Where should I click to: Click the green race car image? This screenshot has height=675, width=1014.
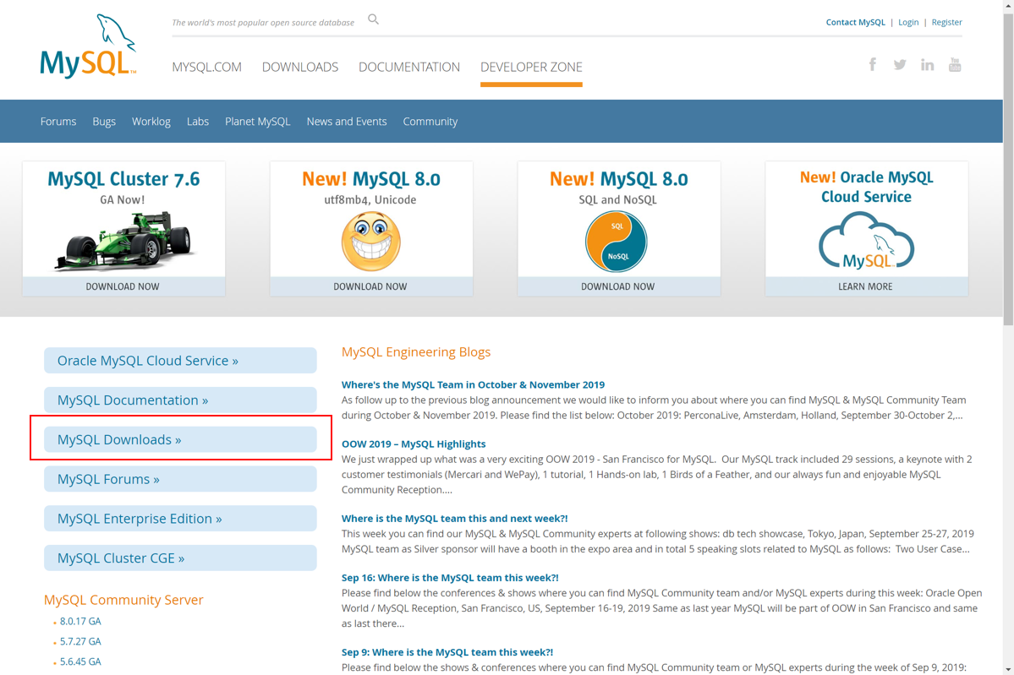123,241
